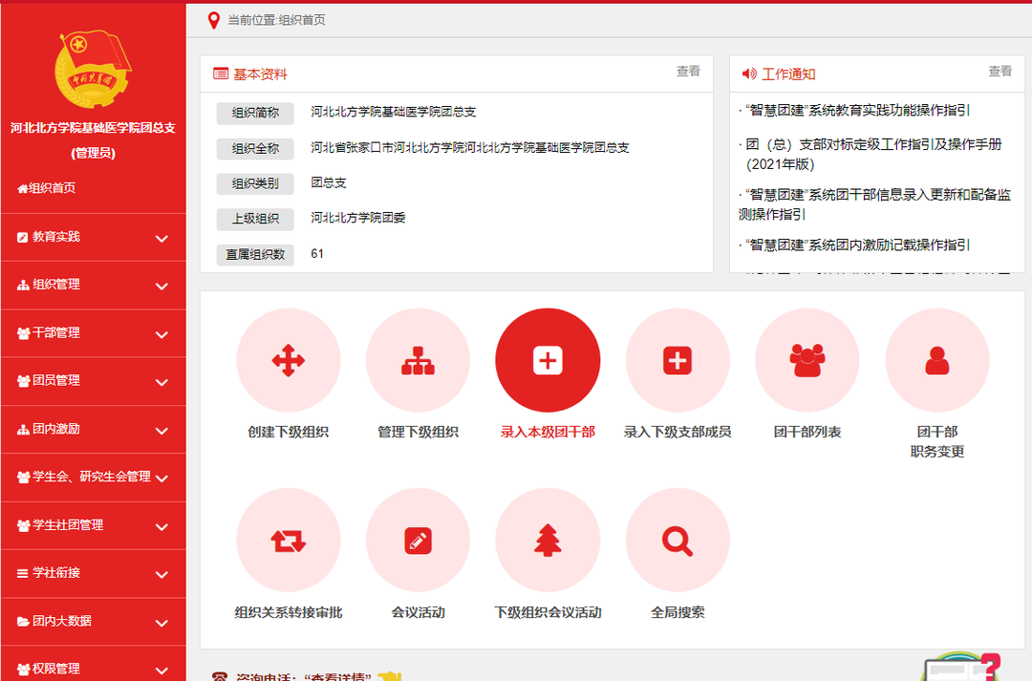Open 团干部职务变更 person icon
1032x681 pixels.
937,361
